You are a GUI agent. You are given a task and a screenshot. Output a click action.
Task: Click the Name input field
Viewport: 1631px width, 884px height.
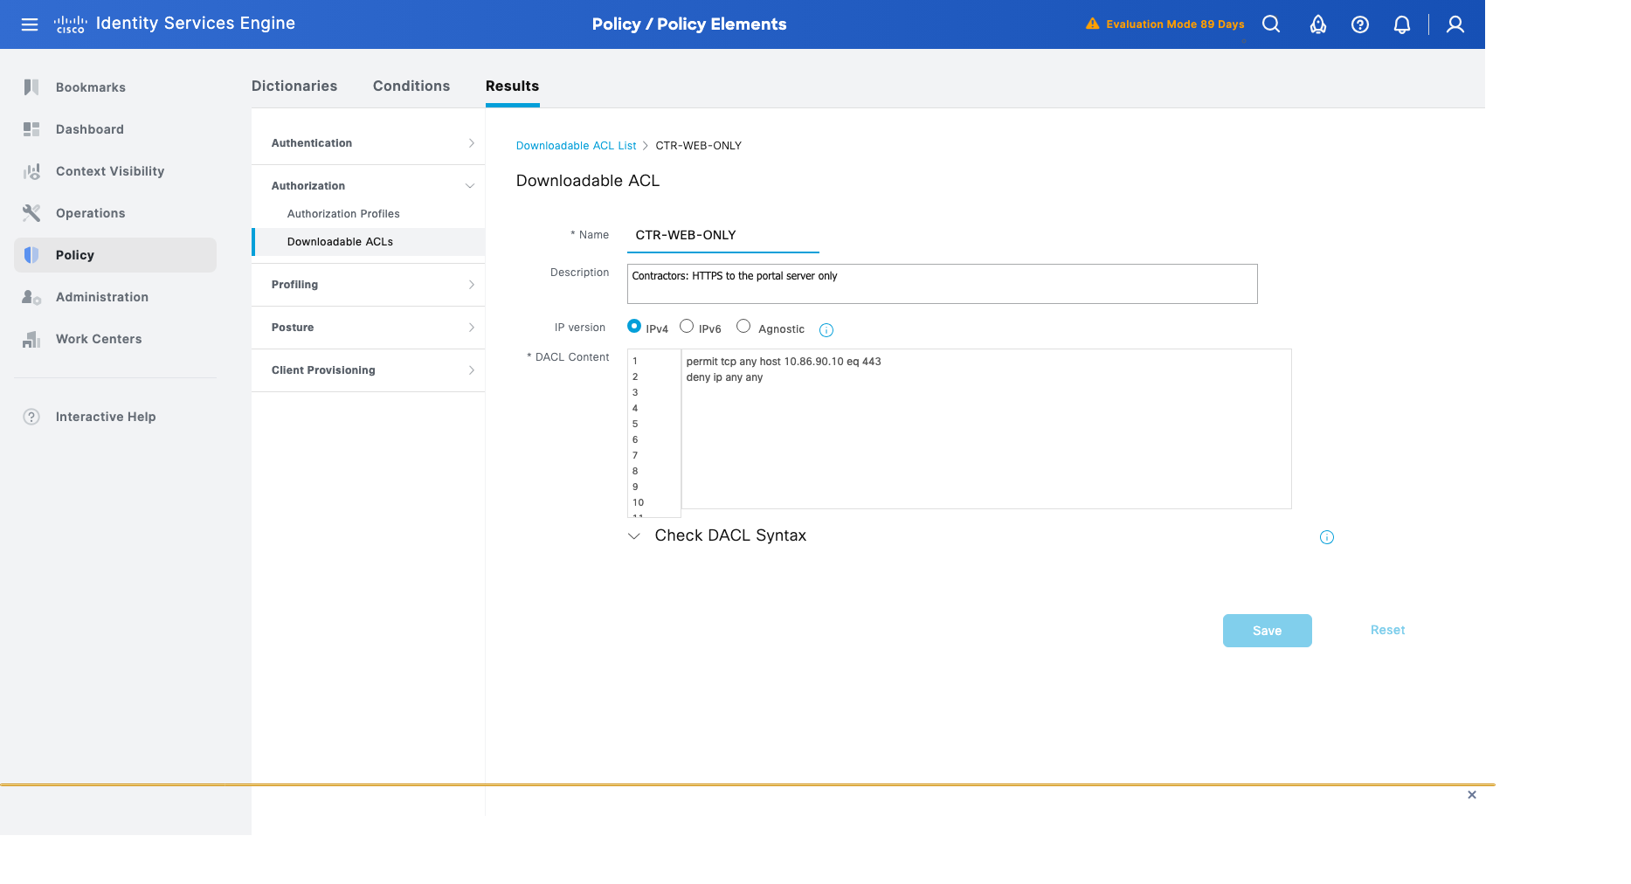click(x=723, y=236)
